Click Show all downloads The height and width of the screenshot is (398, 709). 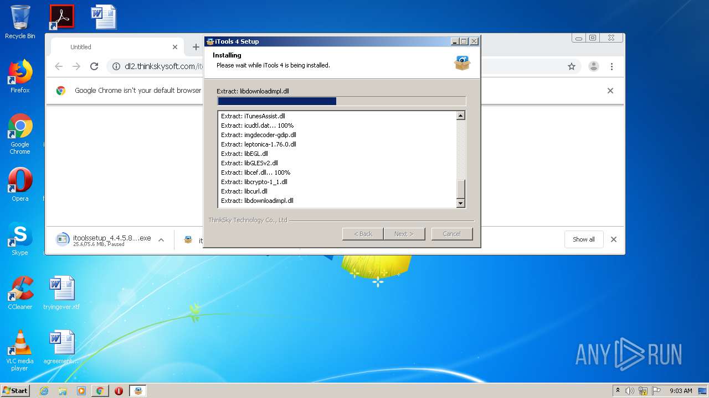point(584,239)
